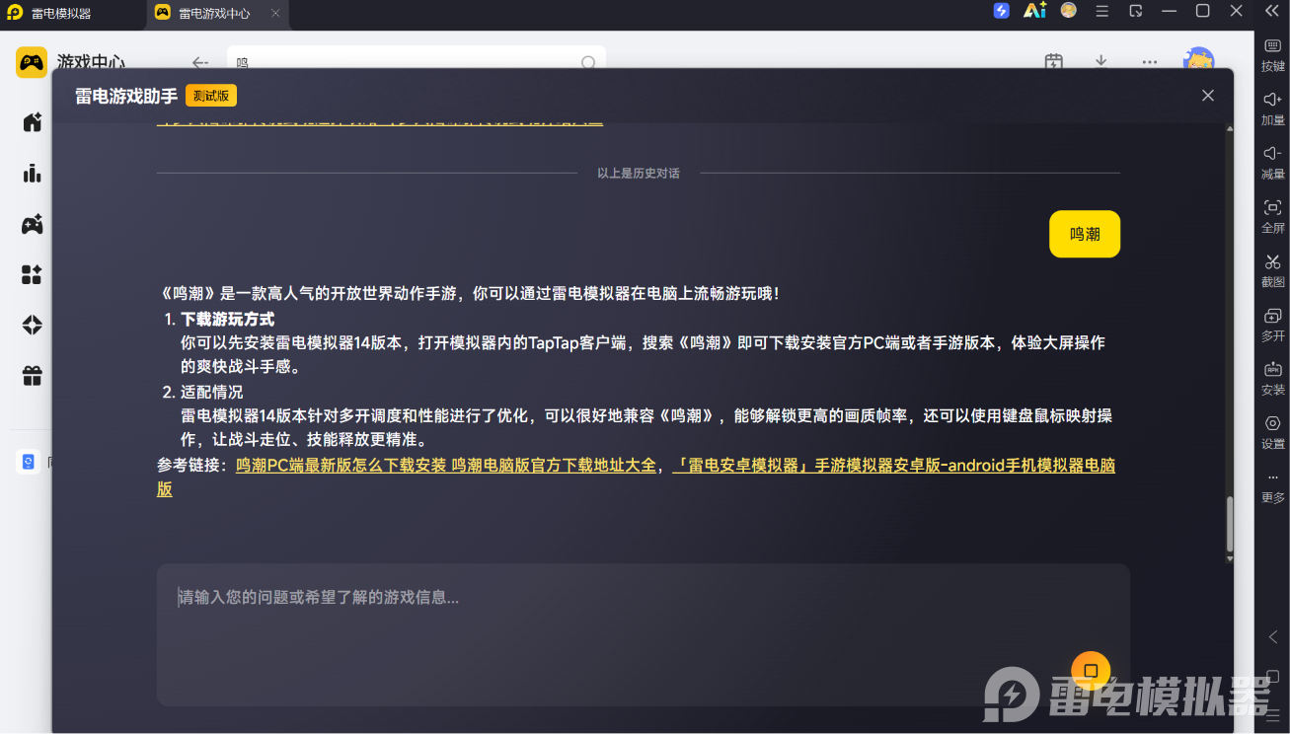Screen dimensions: 1290x734
Task: Open the emulator 设置 settings
Action: click(1272, 432)
